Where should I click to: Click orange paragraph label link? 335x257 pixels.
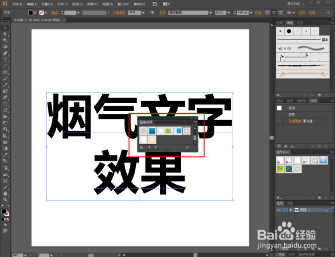click(259, 13)
